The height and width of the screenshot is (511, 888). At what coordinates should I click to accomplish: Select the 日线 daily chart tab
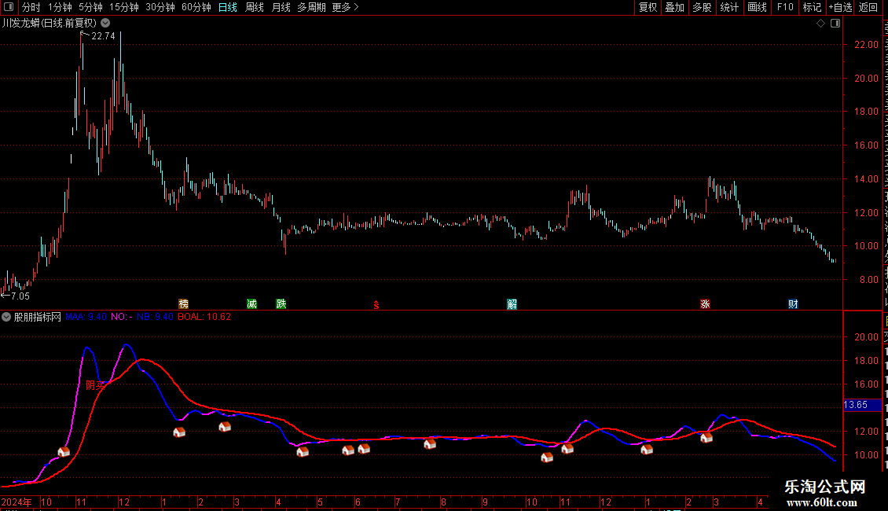click(228, 7)
